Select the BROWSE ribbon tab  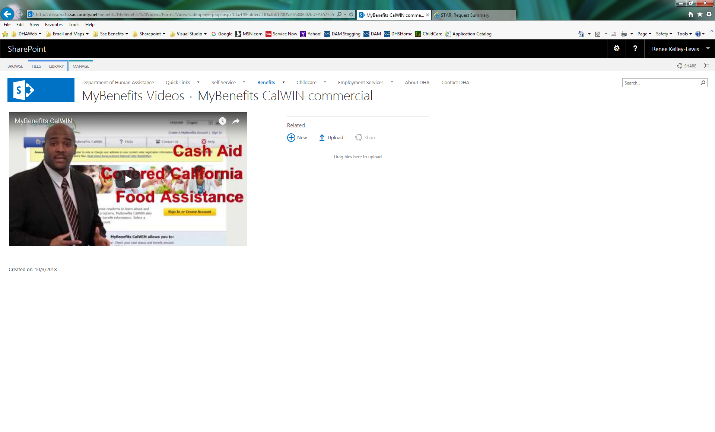pos(15,66)
